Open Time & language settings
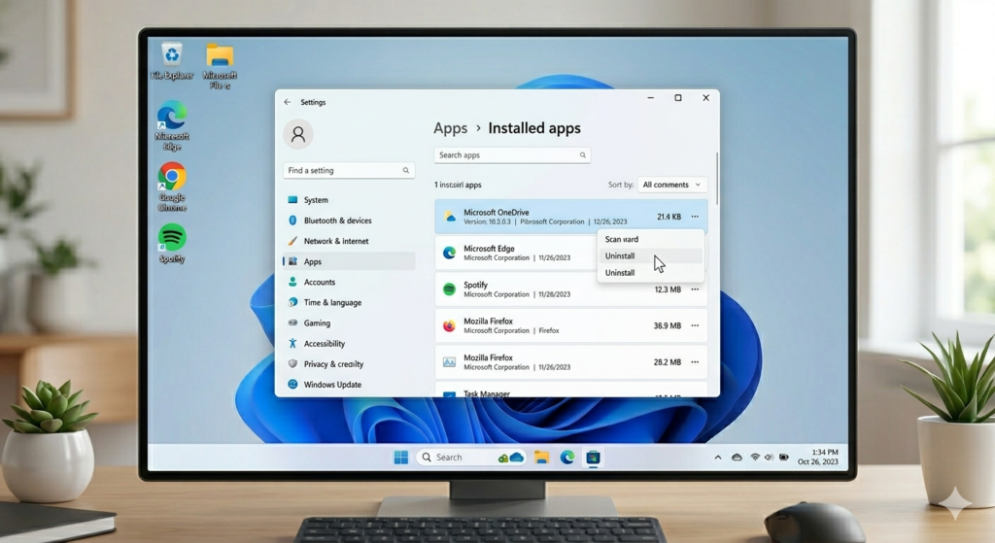995x543 pixels. (x=349, y=302)
